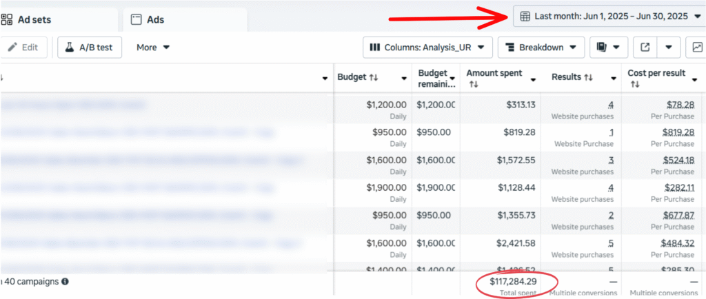This screenshot has height=299, width=706.
Task: Open Columns: Analysis_UR dropdown
Action: tap(427, 48)
